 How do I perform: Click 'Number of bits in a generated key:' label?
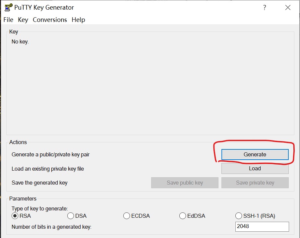pos(51,227)
